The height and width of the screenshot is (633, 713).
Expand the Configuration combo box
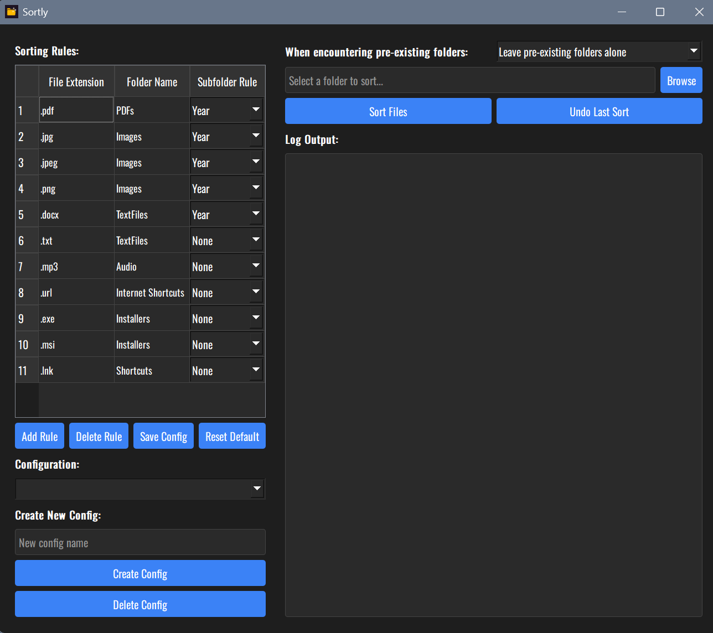140,489
